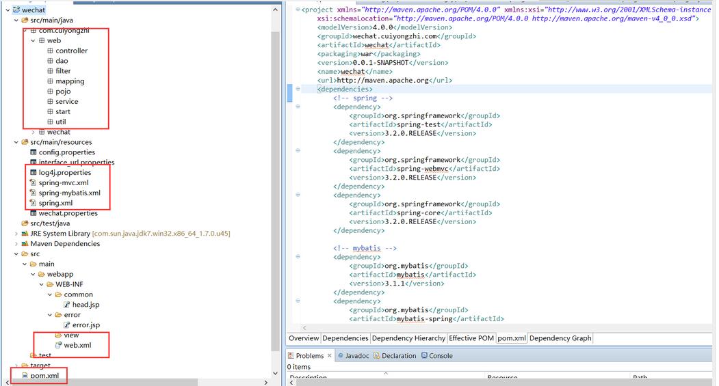Fold the spring-test dependency block

click(298, 106)
